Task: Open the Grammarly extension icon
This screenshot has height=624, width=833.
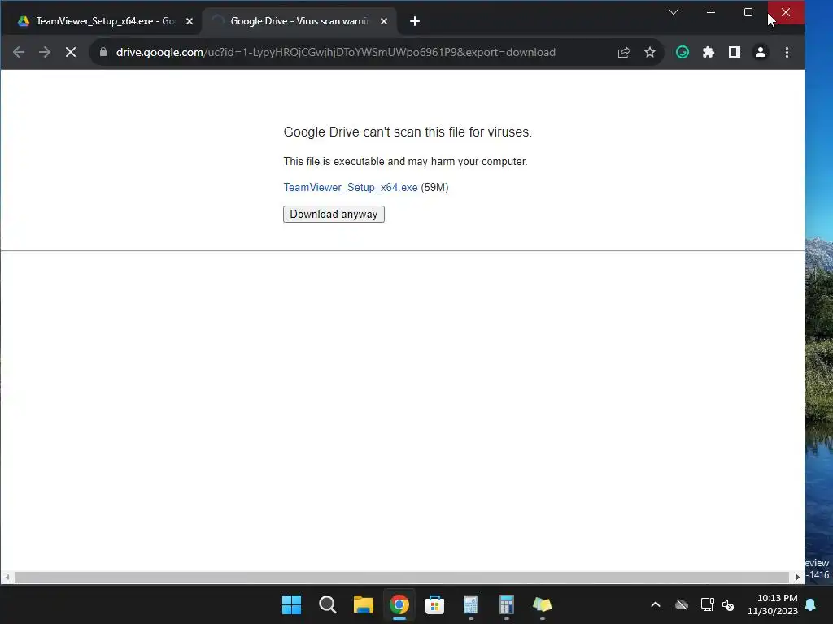Action: (x=683, y=52)
